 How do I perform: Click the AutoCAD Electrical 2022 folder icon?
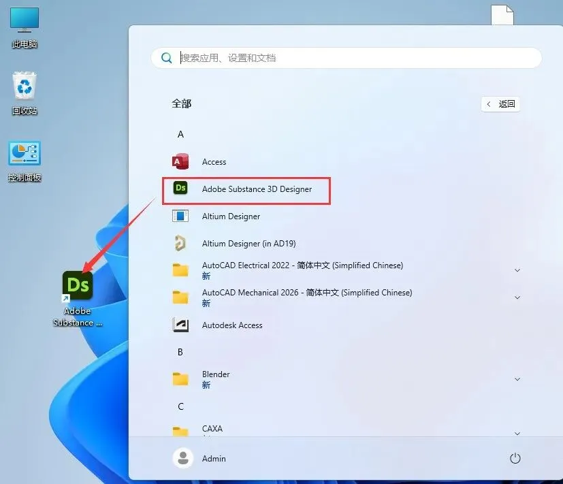(180, 270)
